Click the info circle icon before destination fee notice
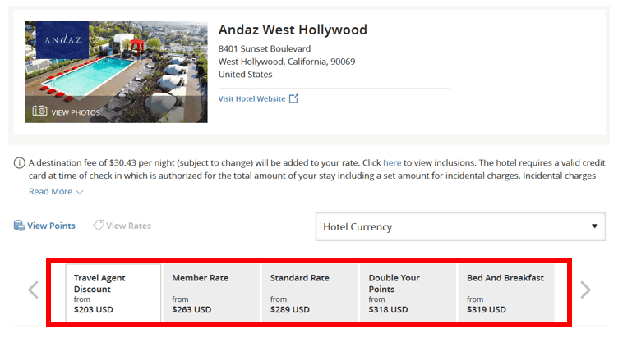This screenshot has width=632, height=342. 20,163
